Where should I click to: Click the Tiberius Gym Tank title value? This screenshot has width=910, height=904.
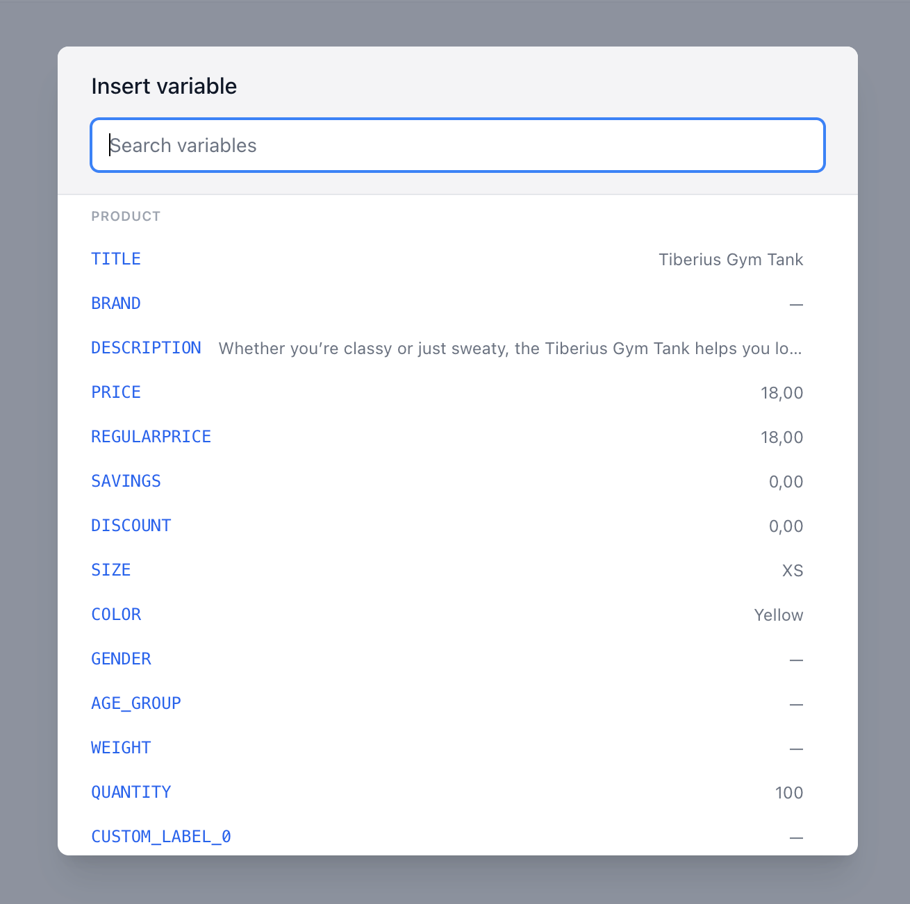(x=731, y=260)
